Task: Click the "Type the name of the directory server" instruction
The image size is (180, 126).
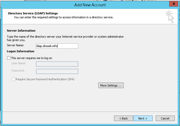Action: (x=65, y=37)
